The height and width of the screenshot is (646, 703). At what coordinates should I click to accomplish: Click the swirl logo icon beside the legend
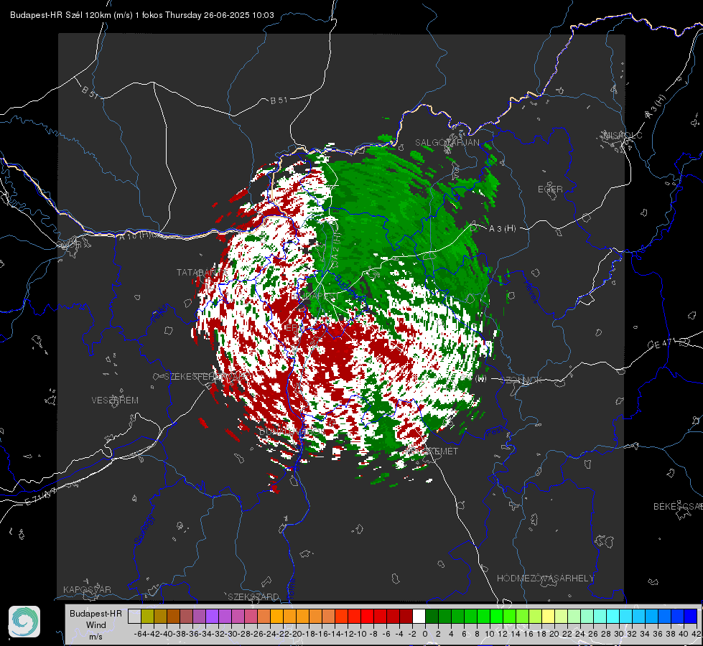24,622
